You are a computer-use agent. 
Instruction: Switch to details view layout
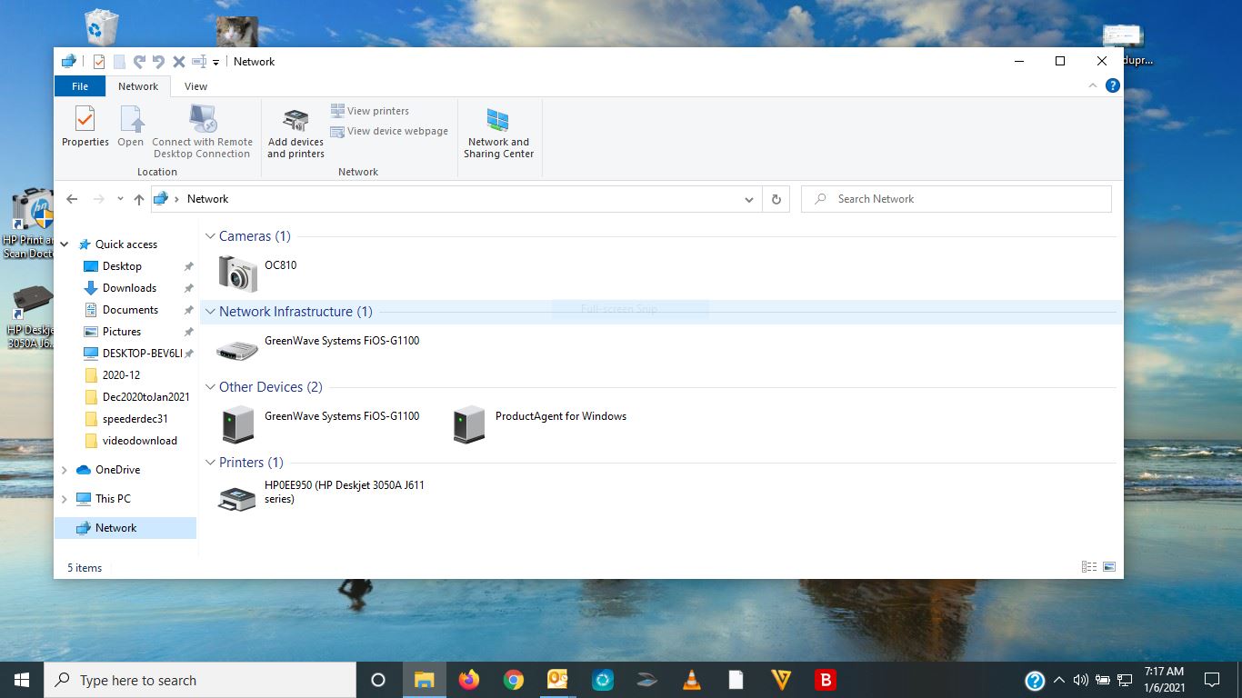click(1089, 567)
